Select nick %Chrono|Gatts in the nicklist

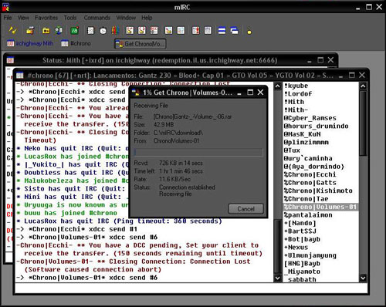coord(310,183)
